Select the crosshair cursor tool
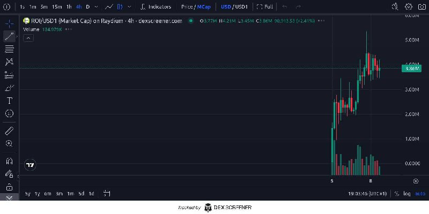 pyautogui.click(x=9, y=24)
